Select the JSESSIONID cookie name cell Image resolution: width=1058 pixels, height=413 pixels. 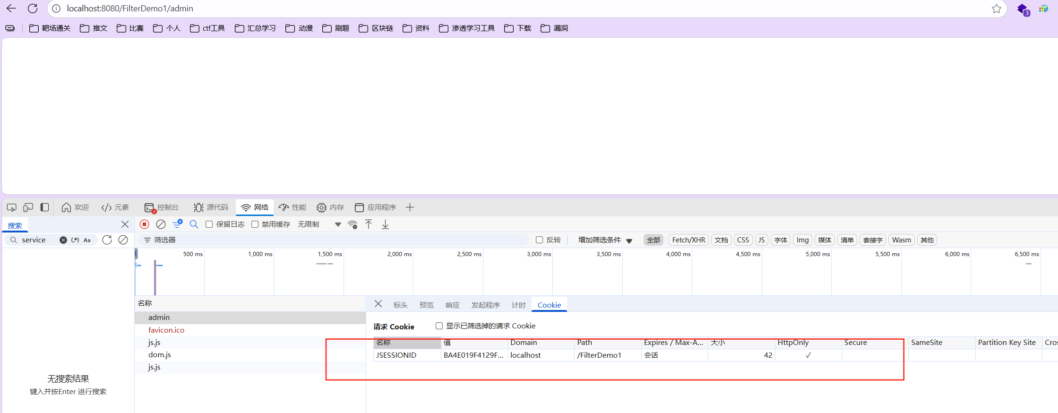(x=407, y=355)
